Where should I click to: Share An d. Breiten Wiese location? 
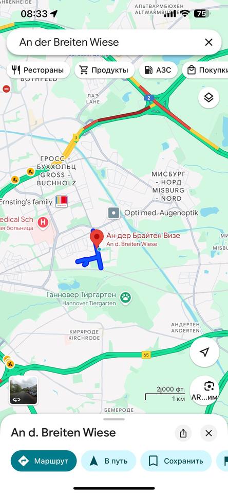click(183, 433)
